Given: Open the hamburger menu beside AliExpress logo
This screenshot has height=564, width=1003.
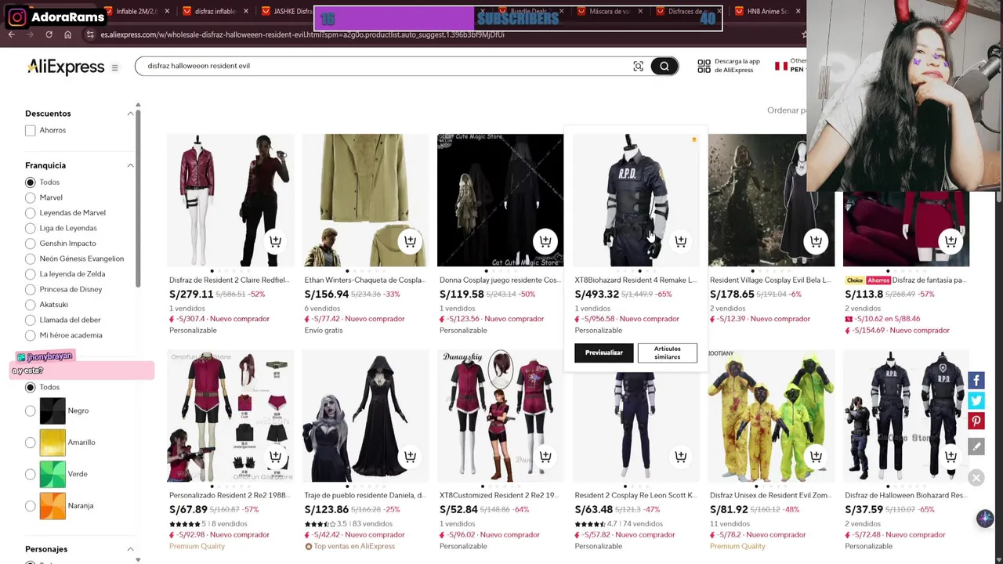Looking at the screenshot, I should point(114,67).
